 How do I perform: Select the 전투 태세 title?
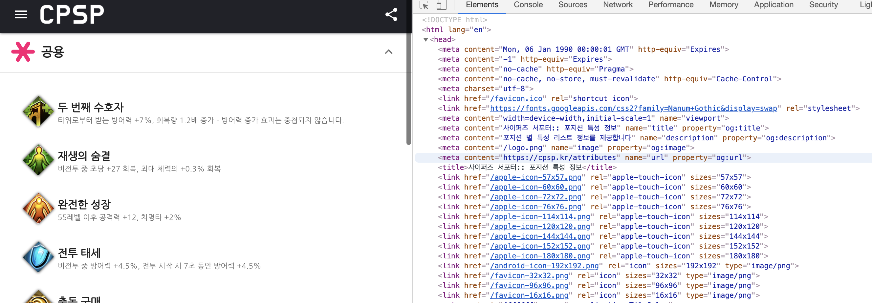tap(79, 253)
